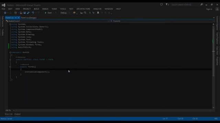The image size is (220, 123).
Task: Open the Class View side tab
Action: 217,50
